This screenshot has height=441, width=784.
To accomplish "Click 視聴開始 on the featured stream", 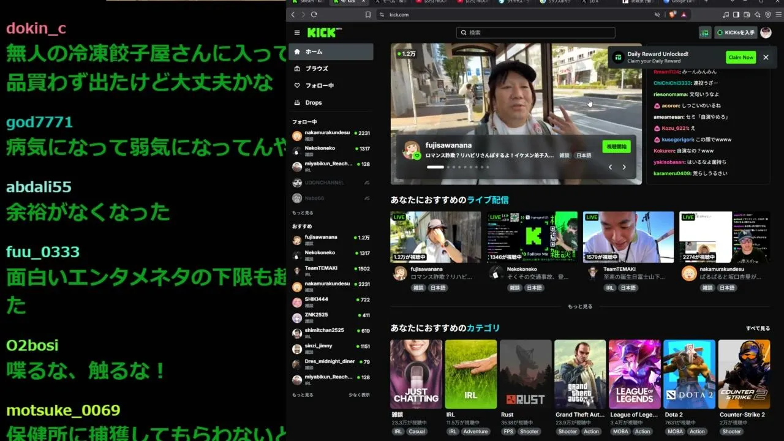I will 616,147.
